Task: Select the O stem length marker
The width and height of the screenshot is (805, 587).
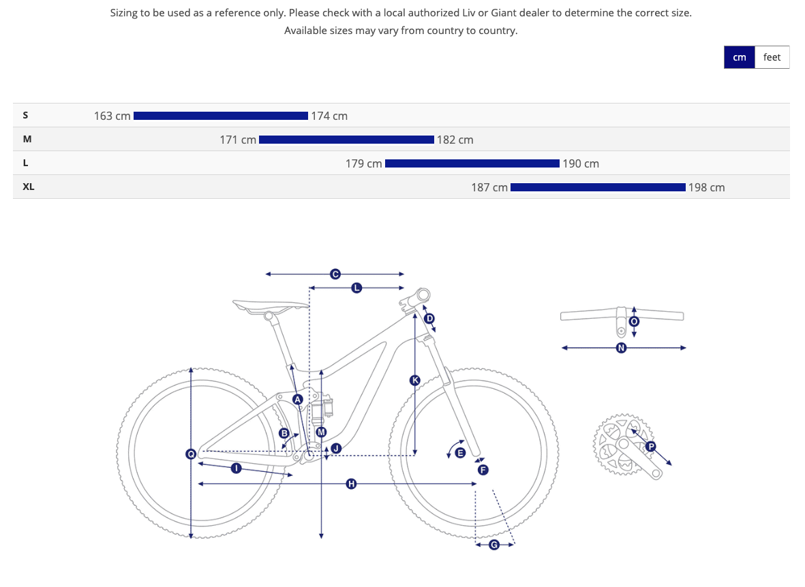Action: tap(634, 321)
